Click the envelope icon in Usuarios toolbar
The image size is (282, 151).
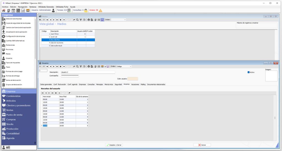point(102,66)
